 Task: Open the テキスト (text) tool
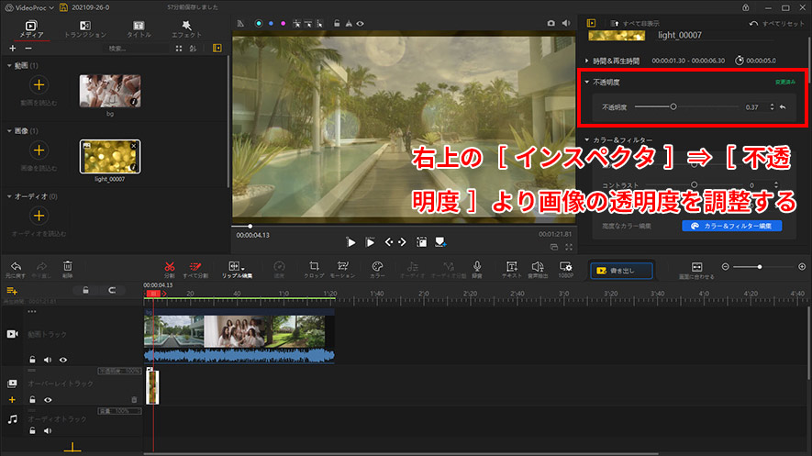512,266
